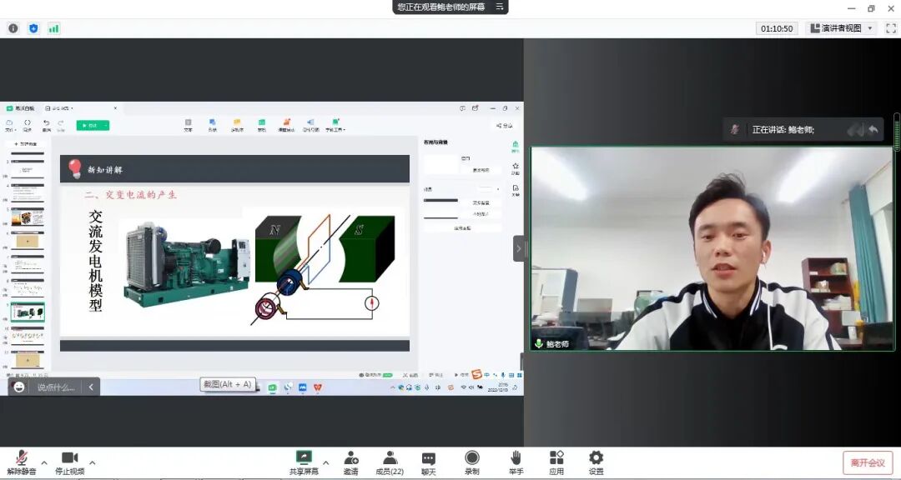Select slide thumbnail with generator photos
Screen dimensions: 901x480
pyautogui.click(x=27, y=217)
